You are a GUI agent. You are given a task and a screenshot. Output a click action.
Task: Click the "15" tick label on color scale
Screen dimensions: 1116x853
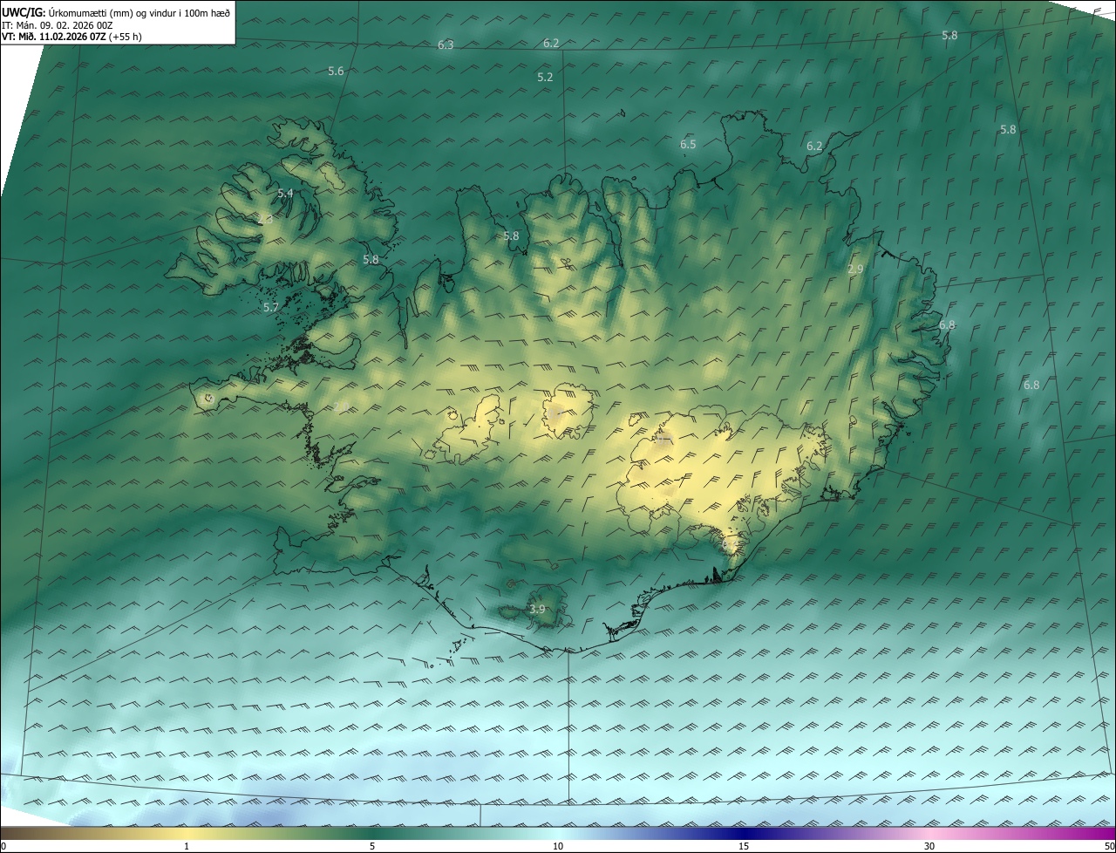(744, 846)
